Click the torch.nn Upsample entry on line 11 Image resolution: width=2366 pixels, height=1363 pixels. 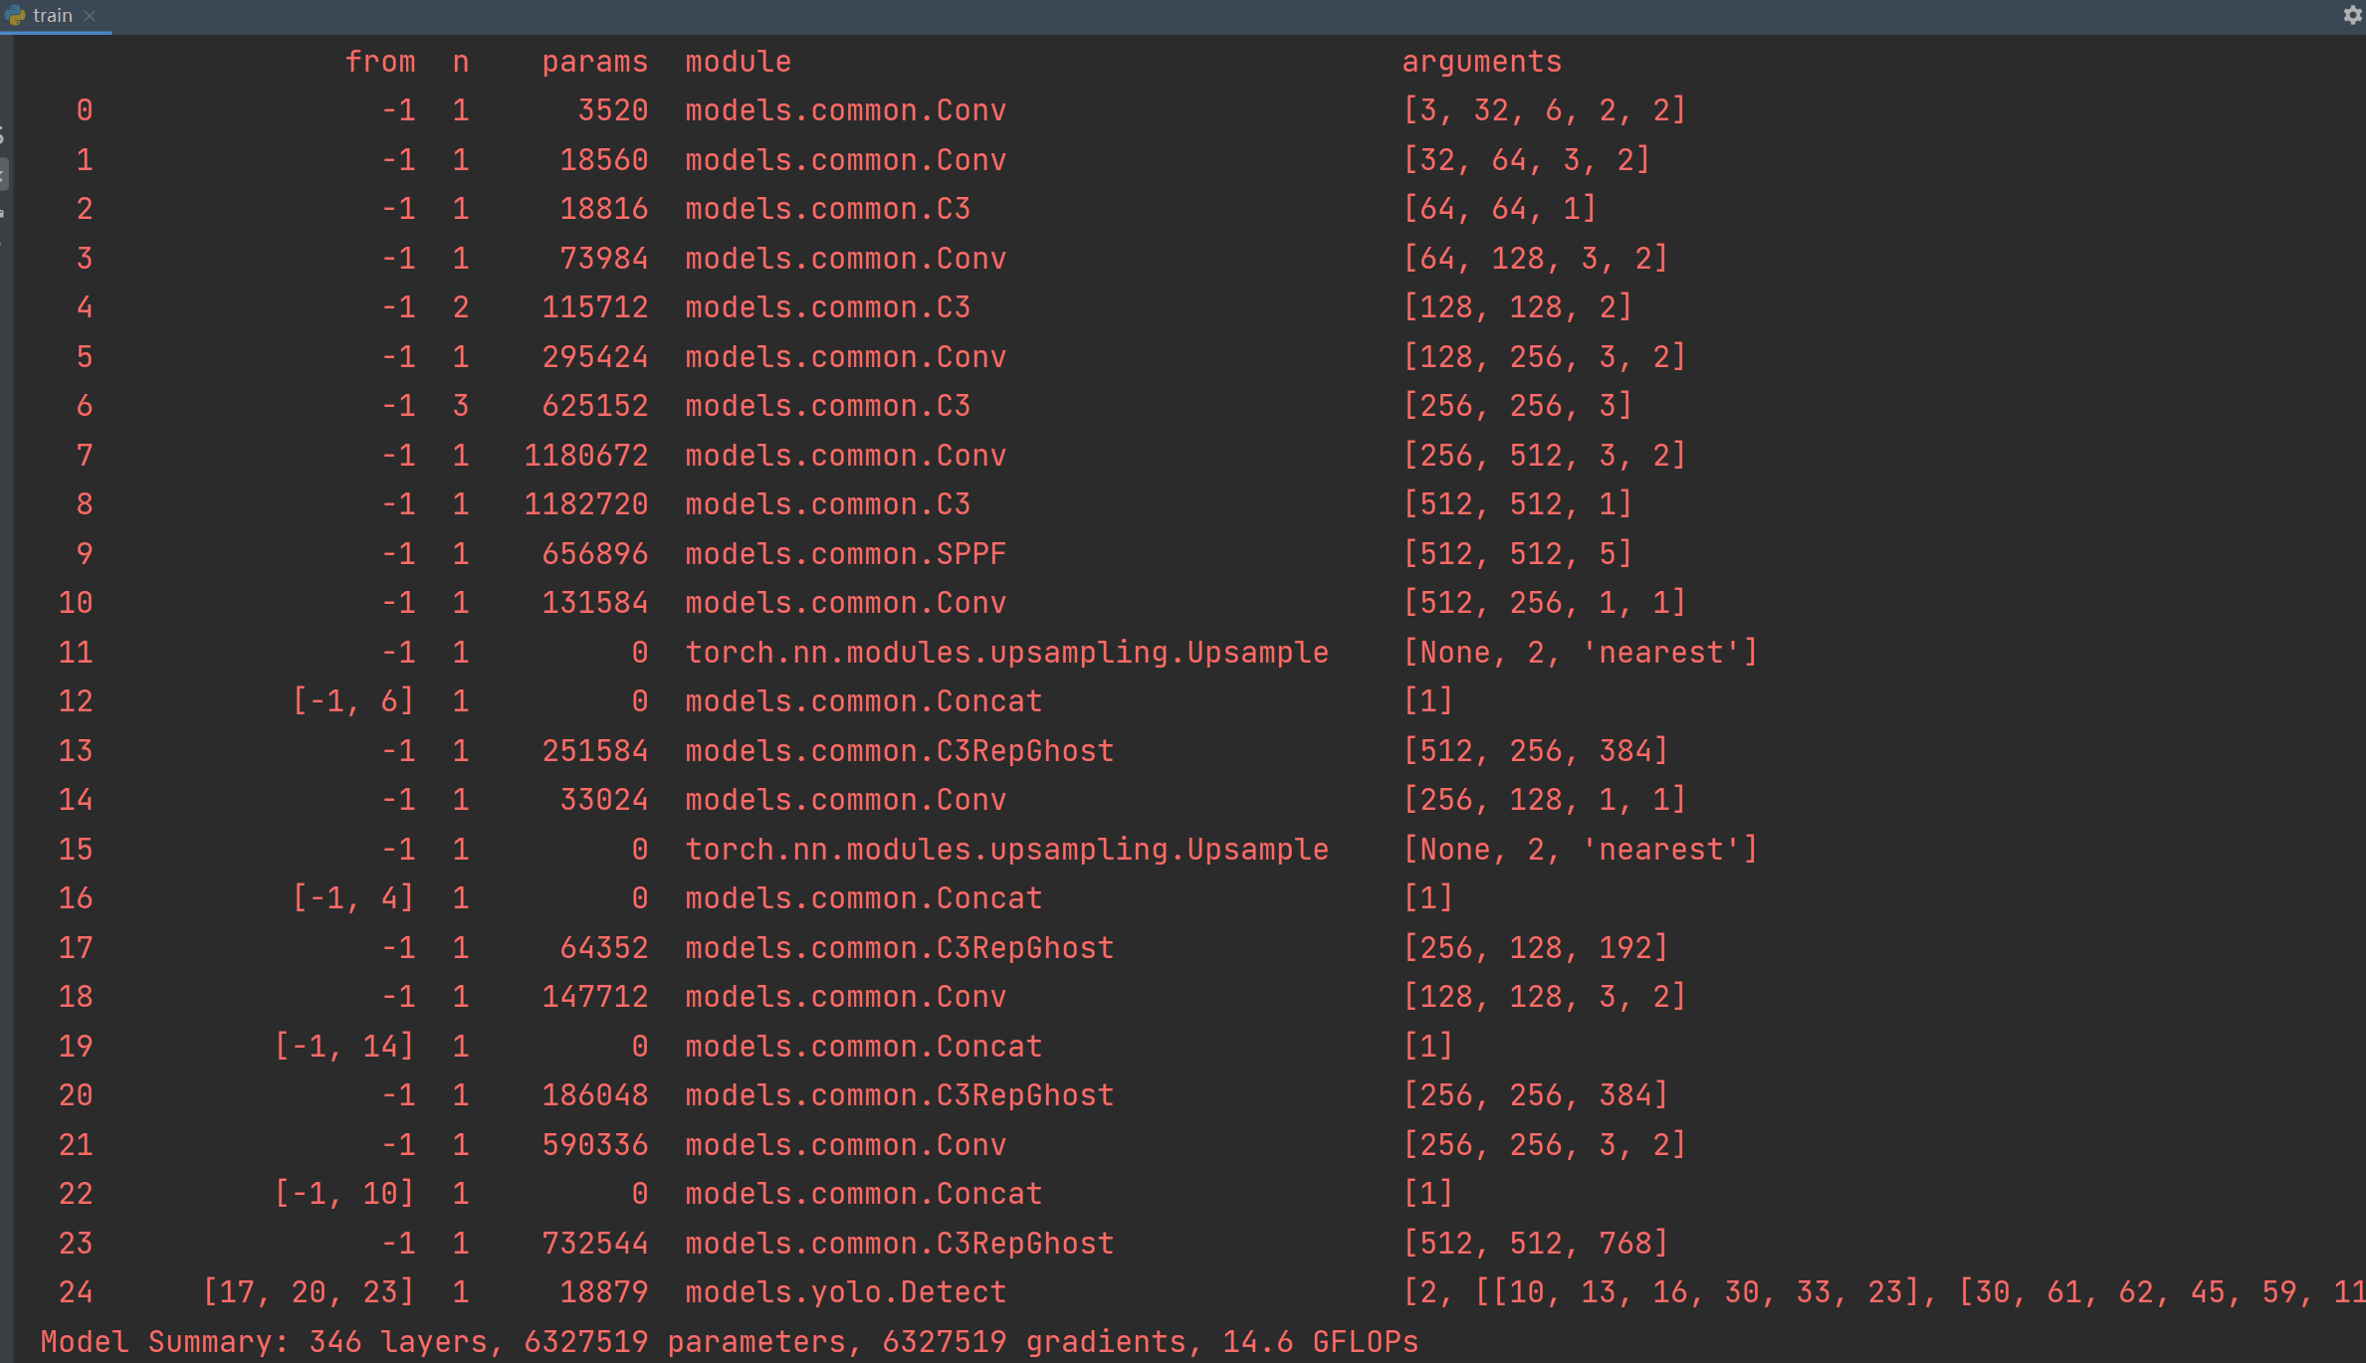tap(1005, 652)
